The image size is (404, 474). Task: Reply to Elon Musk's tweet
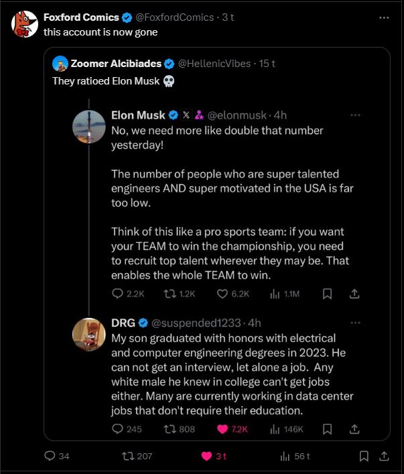[x=118, y=294]
